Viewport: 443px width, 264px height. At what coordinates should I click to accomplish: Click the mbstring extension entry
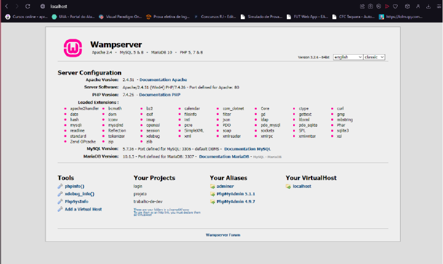345,119
